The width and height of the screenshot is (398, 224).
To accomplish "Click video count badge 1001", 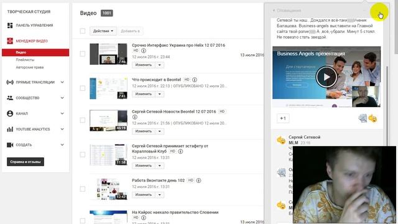I will tap(107, 13).
